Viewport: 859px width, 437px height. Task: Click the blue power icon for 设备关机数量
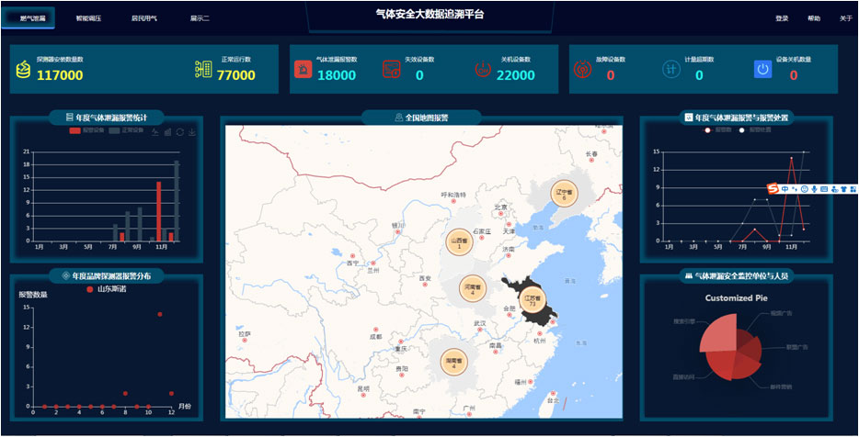coord(762,70)
